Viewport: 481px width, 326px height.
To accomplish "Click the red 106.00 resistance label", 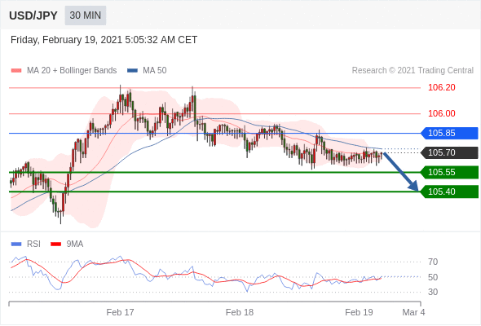I will coord(442,113).
